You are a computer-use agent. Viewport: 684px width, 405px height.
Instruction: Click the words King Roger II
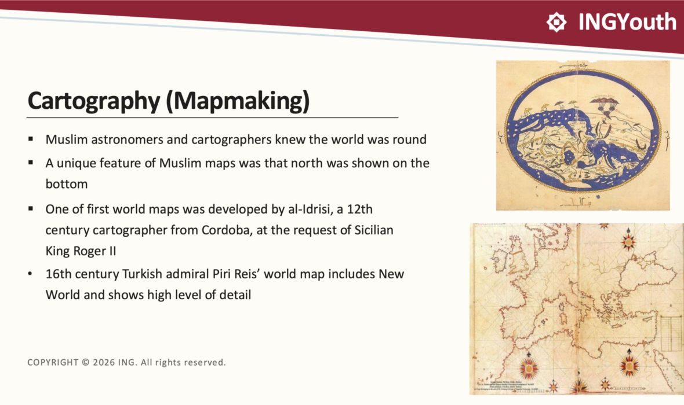click(x=81, y=251)
